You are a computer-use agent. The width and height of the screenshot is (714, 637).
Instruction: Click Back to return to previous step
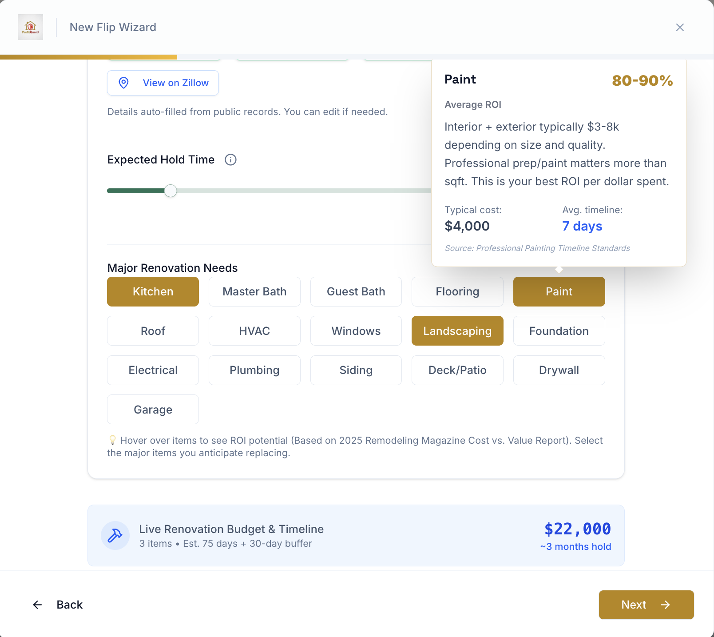(69, 605)
